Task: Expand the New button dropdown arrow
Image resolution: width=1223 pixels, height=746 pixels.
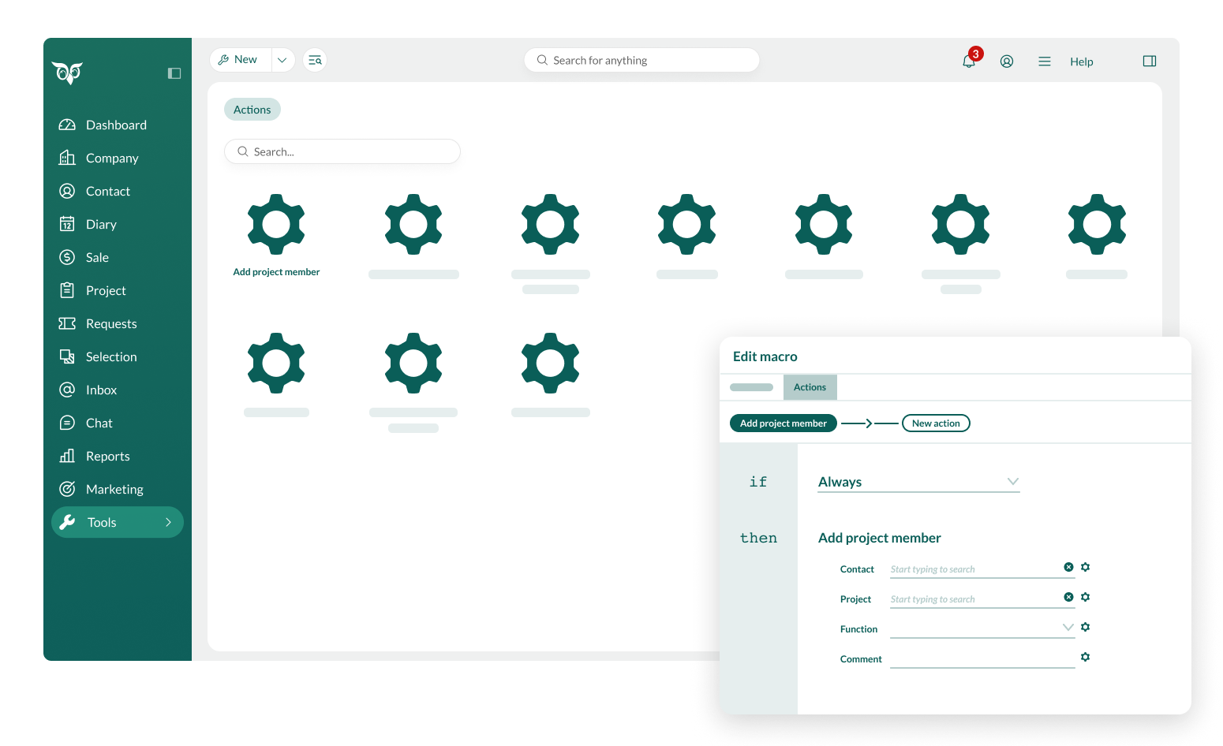Action: tap(282, 60)
